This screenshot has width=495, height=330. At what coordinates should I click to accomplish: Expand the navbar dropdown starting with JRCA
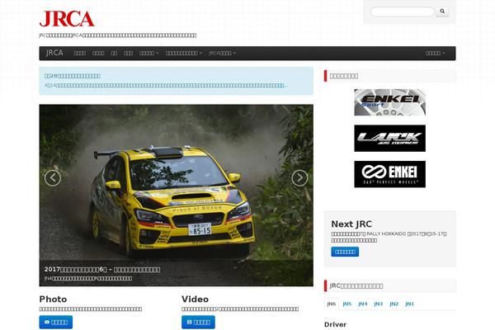222,53
